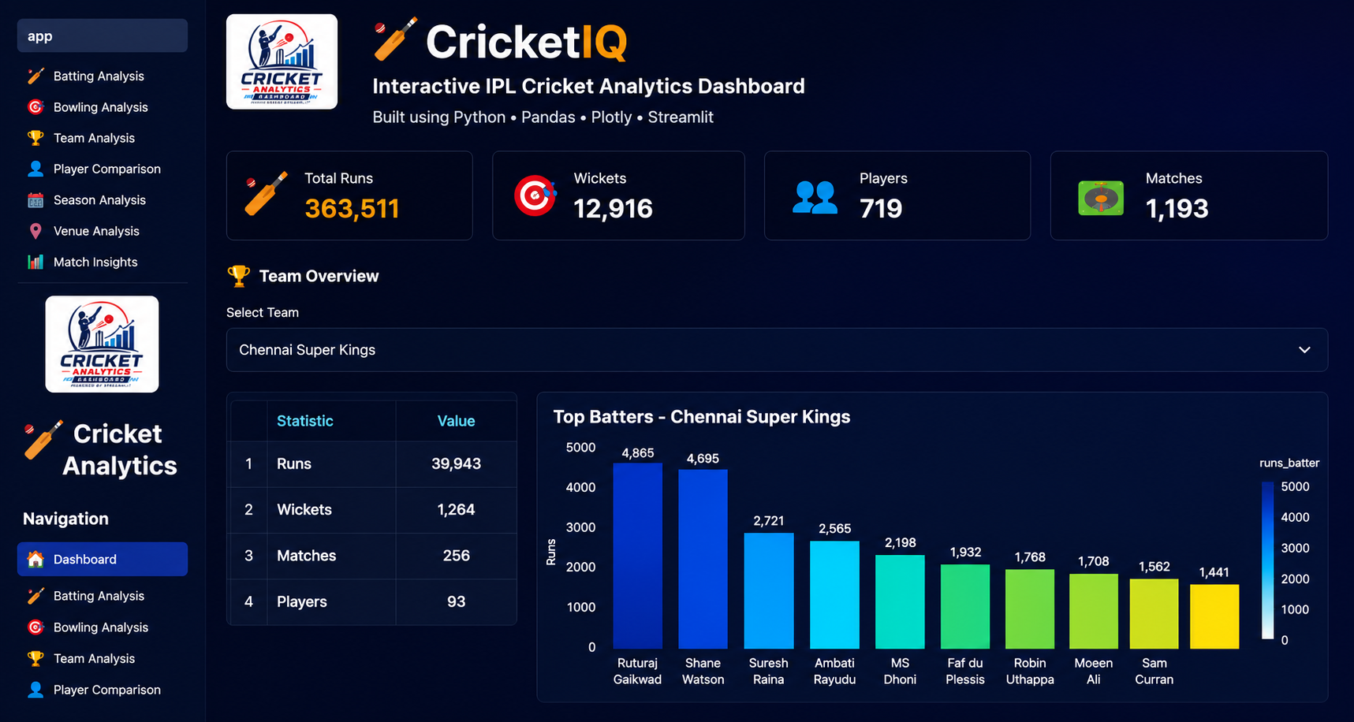Click the Matches figure 1,193
This screenshot has width=1354, height=722.
[1177, 208]
